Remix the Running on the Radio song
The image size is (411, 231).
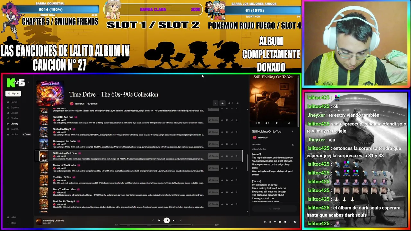(213, 144)
